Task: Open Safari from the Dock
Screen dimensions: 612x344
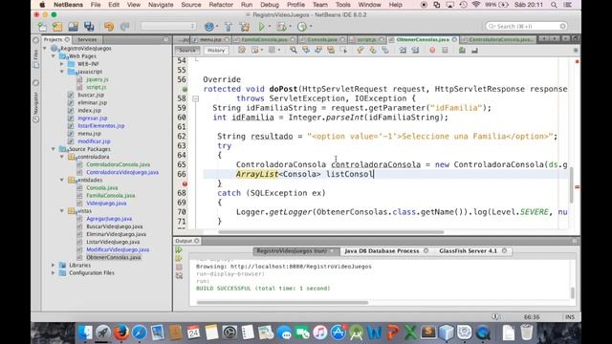Action: 140,333
